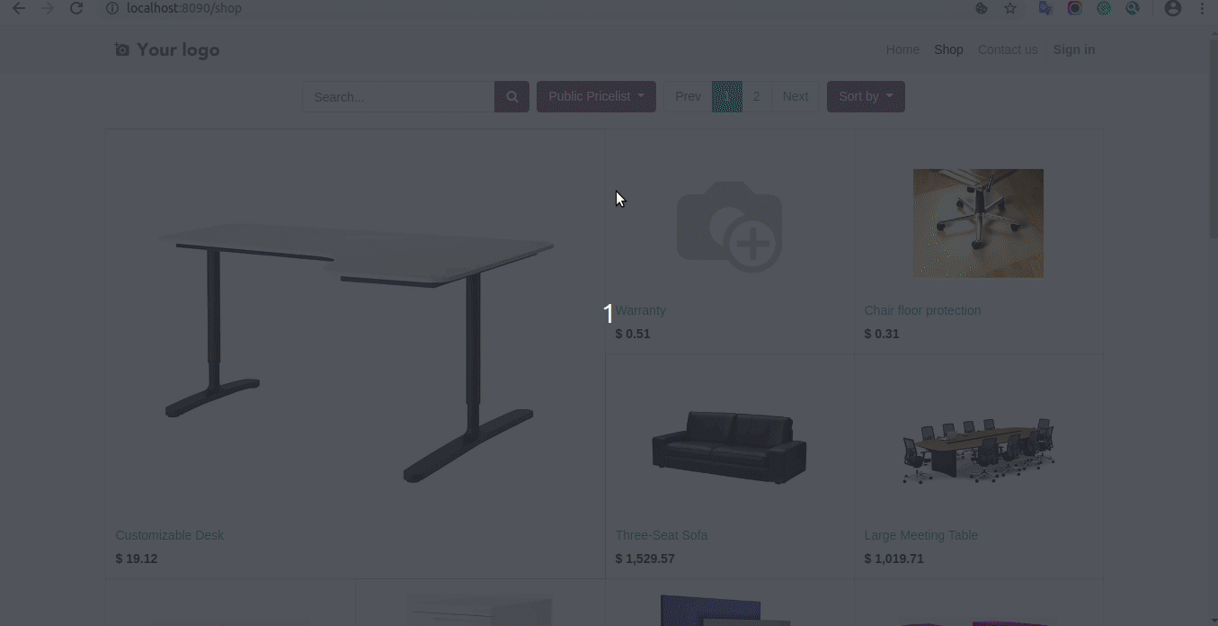The height and width of the screenshot is (626, 1218).
Task: Open the Public Pricelist dropdown
Action: (596, 96)
